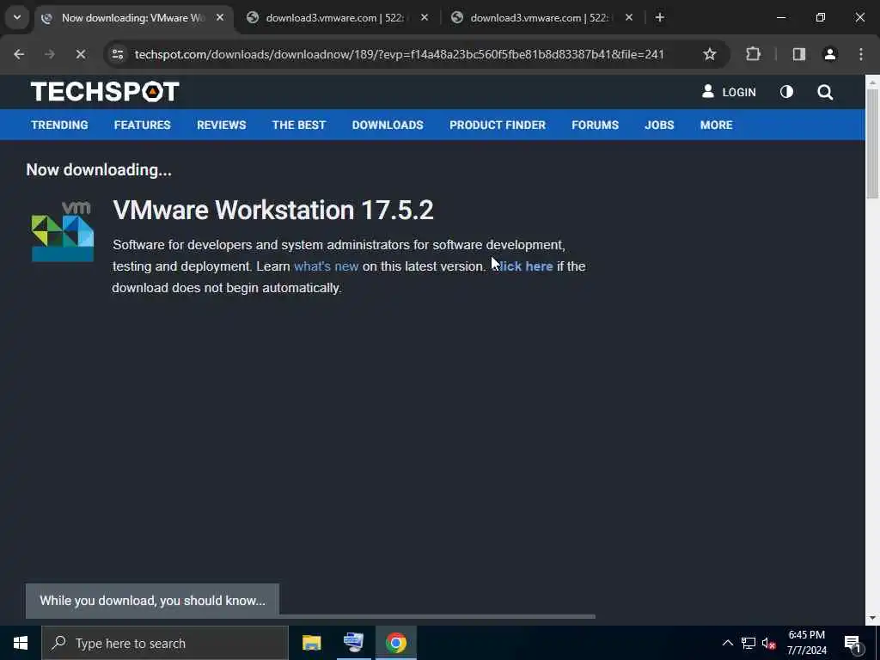
Task: Open PRODUCT FINDER nav item
Action: click(498, 125)
